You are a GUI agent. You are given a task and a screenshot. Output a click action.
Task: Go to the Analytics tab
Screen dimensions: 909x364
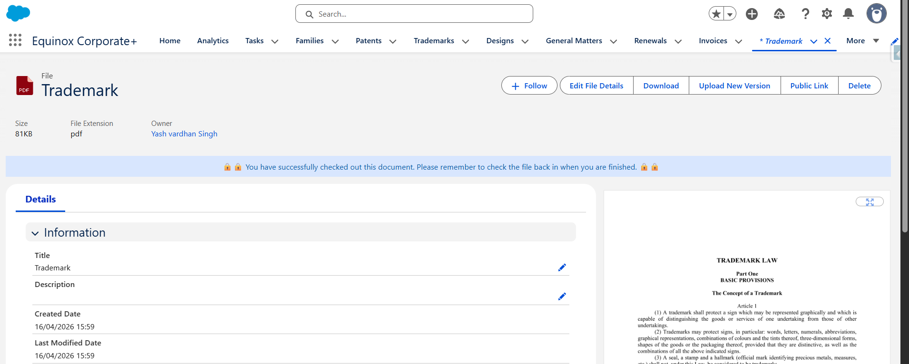pyautogui.click(x=213, y=41)
